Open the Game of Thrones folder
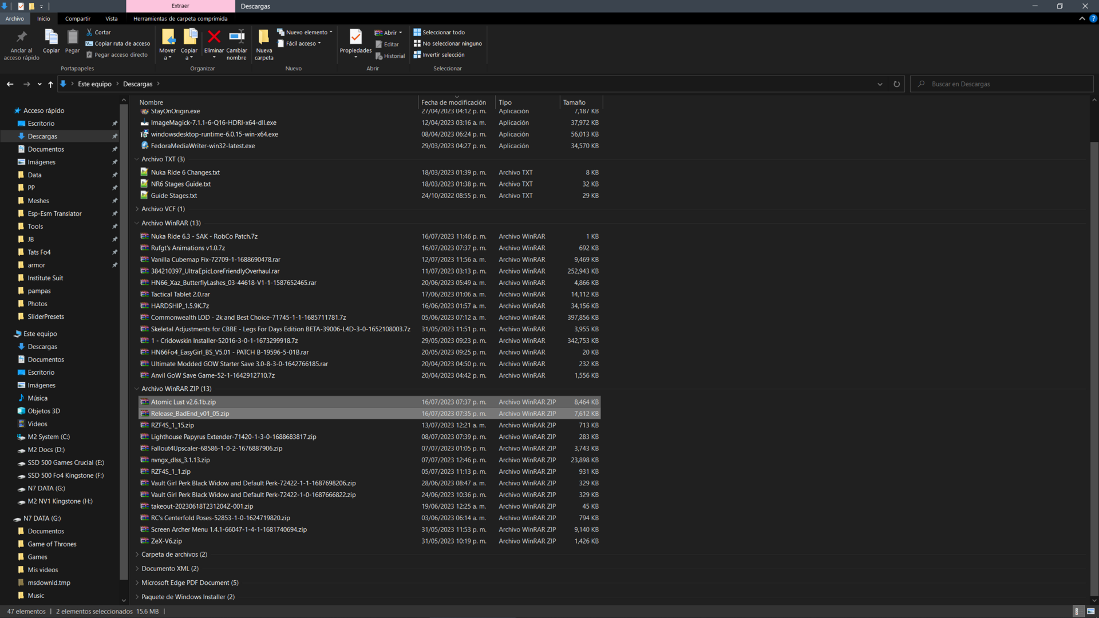The width and height of the screenshot is (1099, 618). pos(52,544)
